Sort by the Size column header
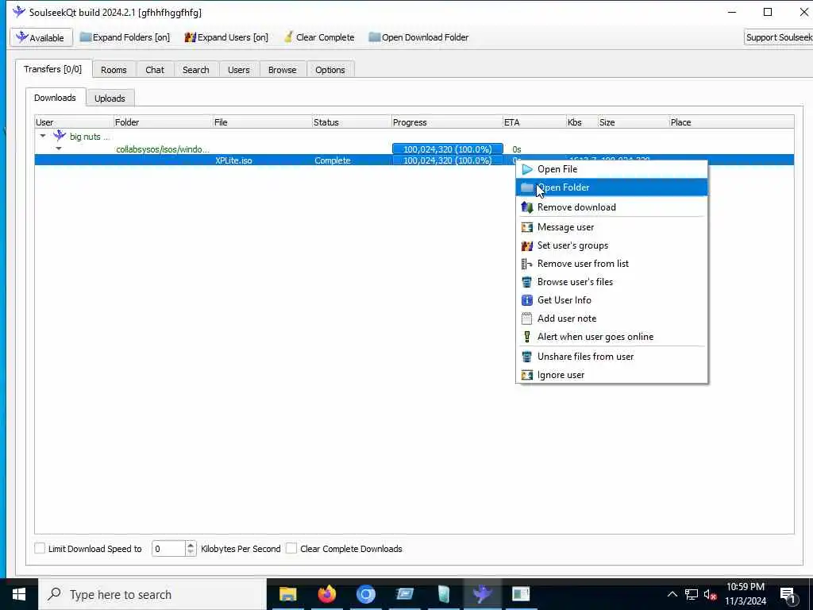The width and height of the screenshot is (813, 610). click(633, 122)
